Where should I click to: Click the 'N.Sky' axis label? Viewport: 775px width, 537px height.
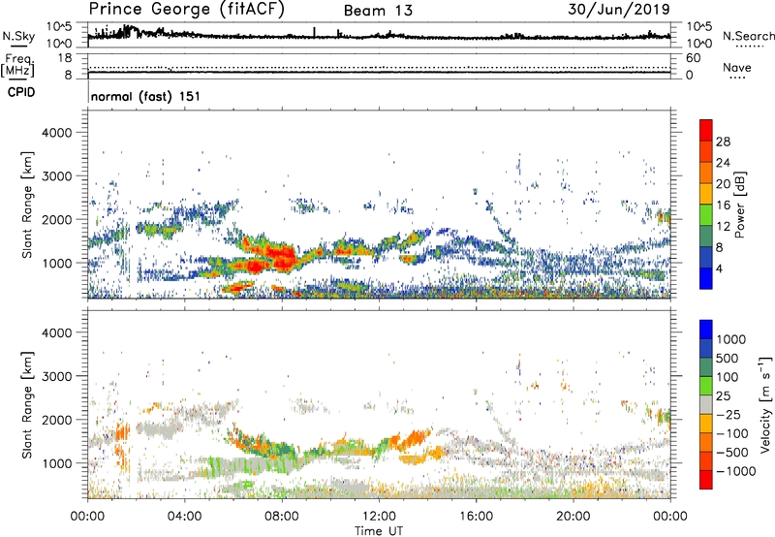18,36
